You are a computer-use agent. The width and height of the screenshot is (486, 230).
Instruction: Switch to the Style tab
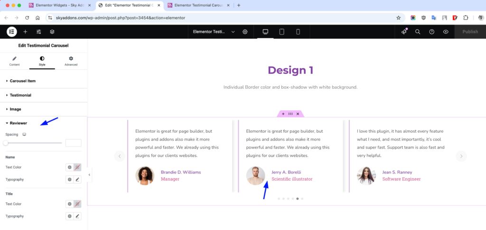click(x=42, y=61)
